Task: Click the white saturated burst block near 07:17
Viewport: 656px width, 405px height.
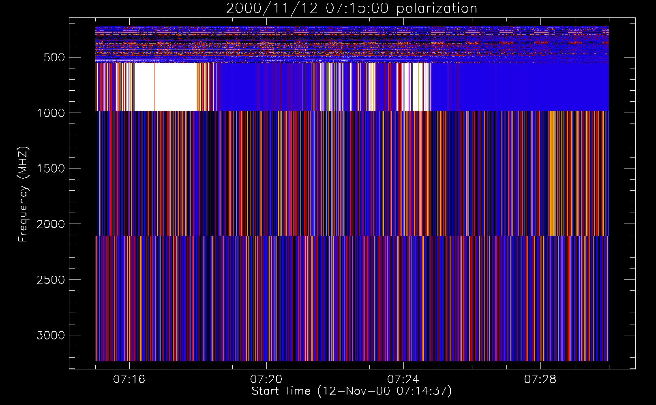Action: (165, 87)
